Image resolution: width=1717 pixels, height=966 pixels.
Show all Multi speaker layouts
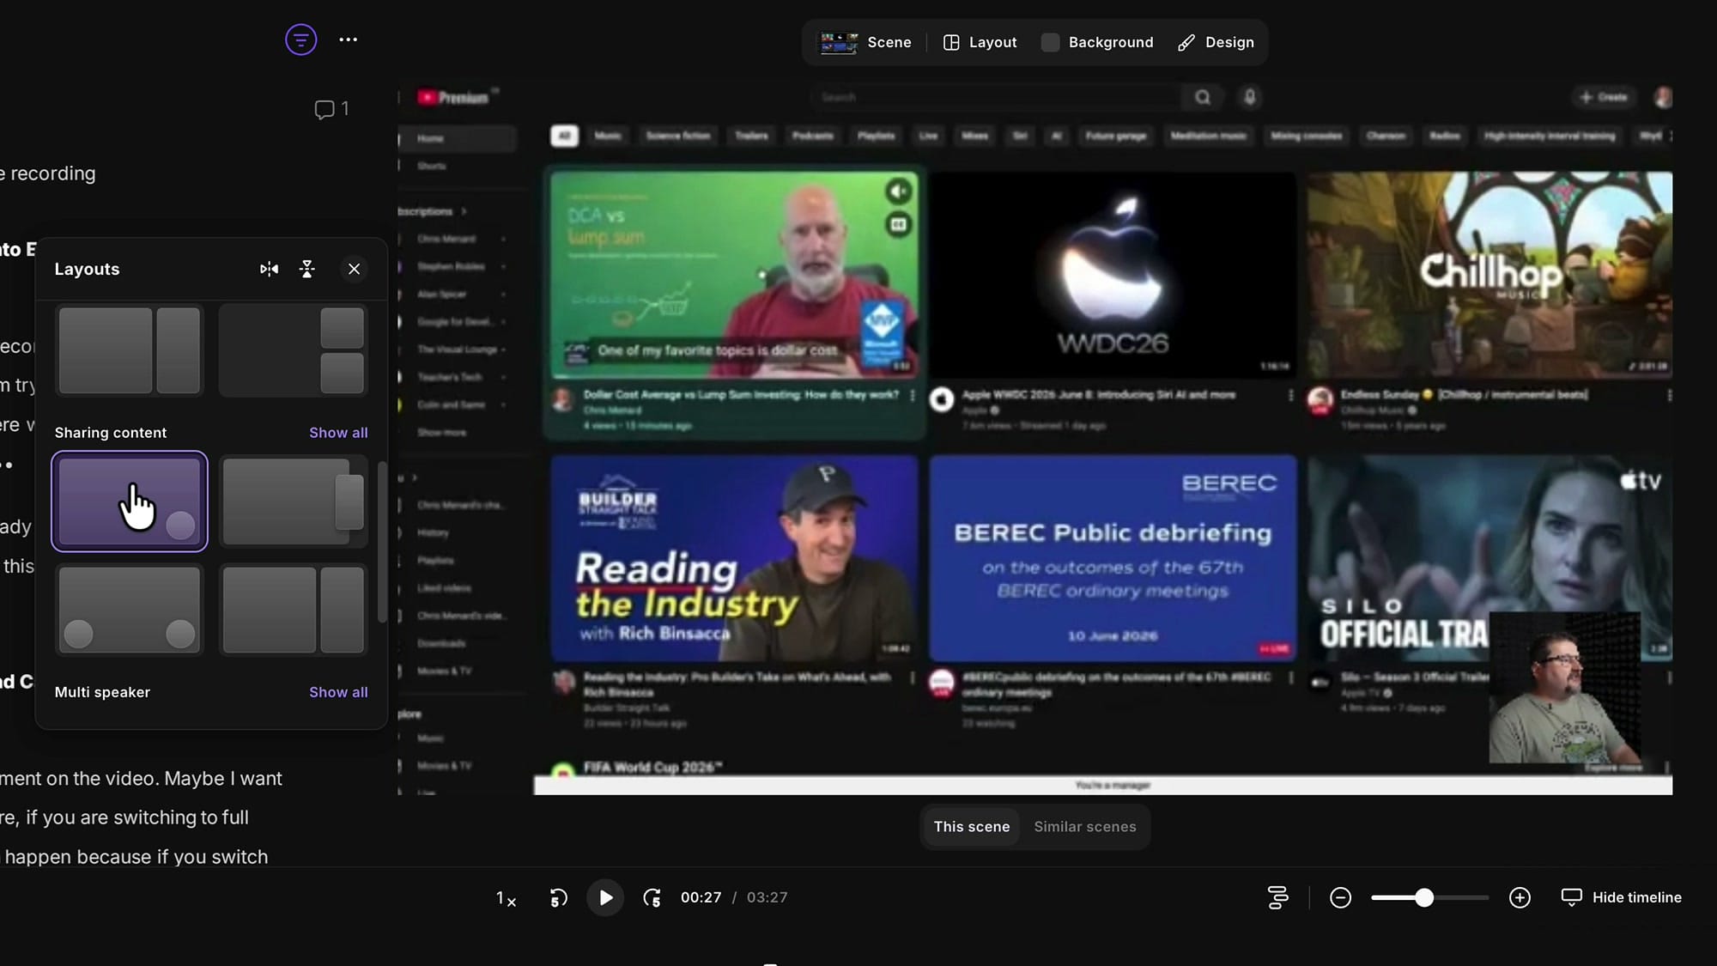pos(338,692)
